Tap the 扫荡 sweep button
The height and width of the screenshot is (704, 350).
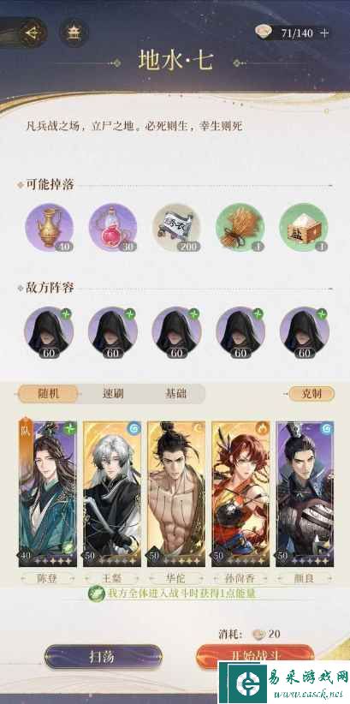coord(104,657)
